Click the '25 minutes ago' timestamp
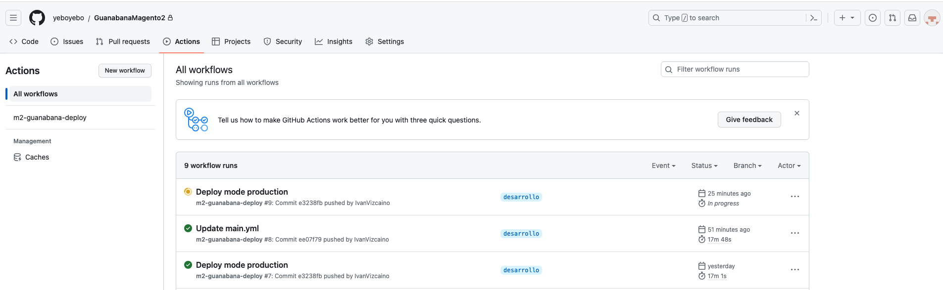This screenshot has height=290, width=943. (729, 194)
